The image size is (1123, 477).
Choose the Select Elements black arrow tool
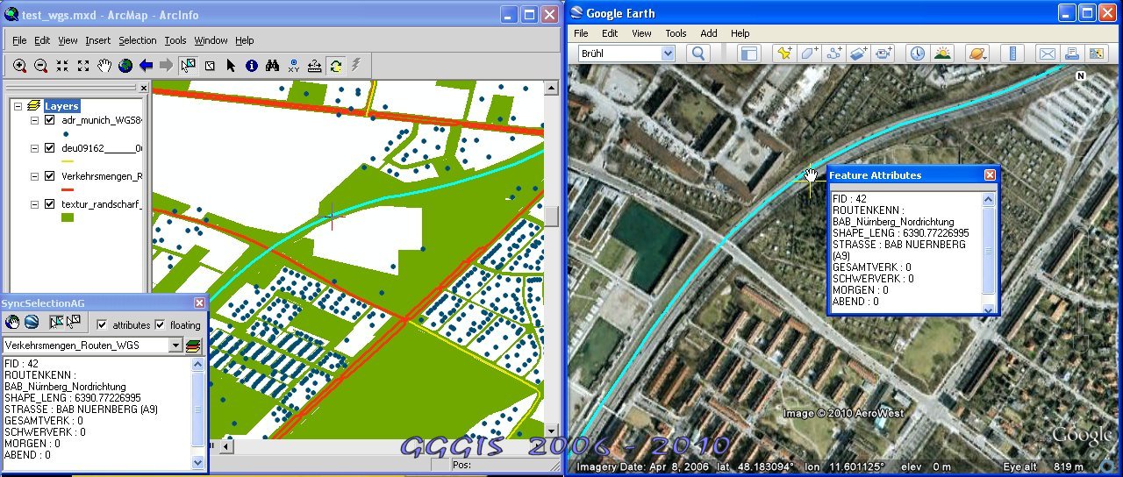tap(231, 66)
